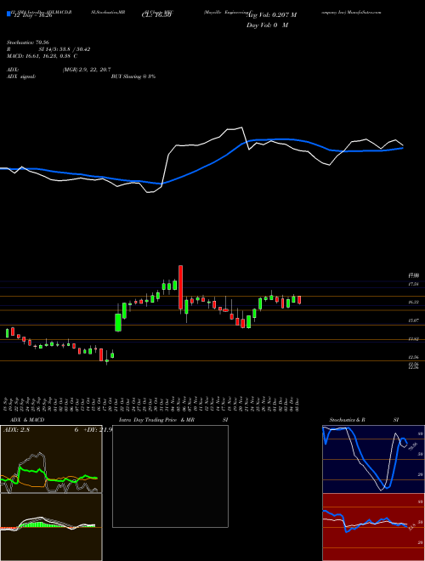Open the blue Stochastics chart thumbnail
The height and width of the screenshot is (561, 425).
click(373, 459)
